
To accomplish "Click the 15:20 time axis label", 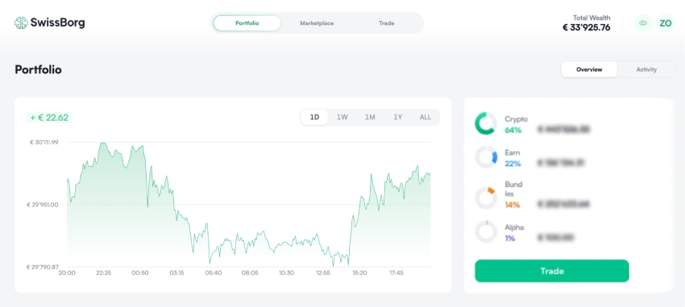I will (359, 273).
